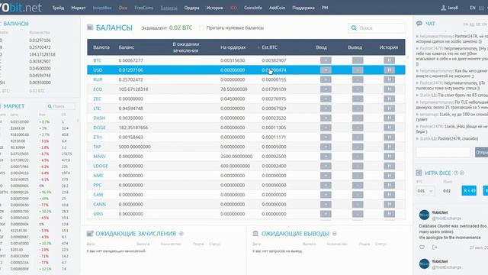
Task: Open history icon in the ZEC row
Action: pos(389,99)
